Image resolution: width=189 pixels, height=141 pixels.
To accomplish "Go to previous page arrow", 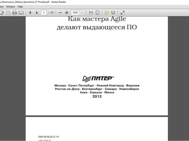I will (30, 13).
